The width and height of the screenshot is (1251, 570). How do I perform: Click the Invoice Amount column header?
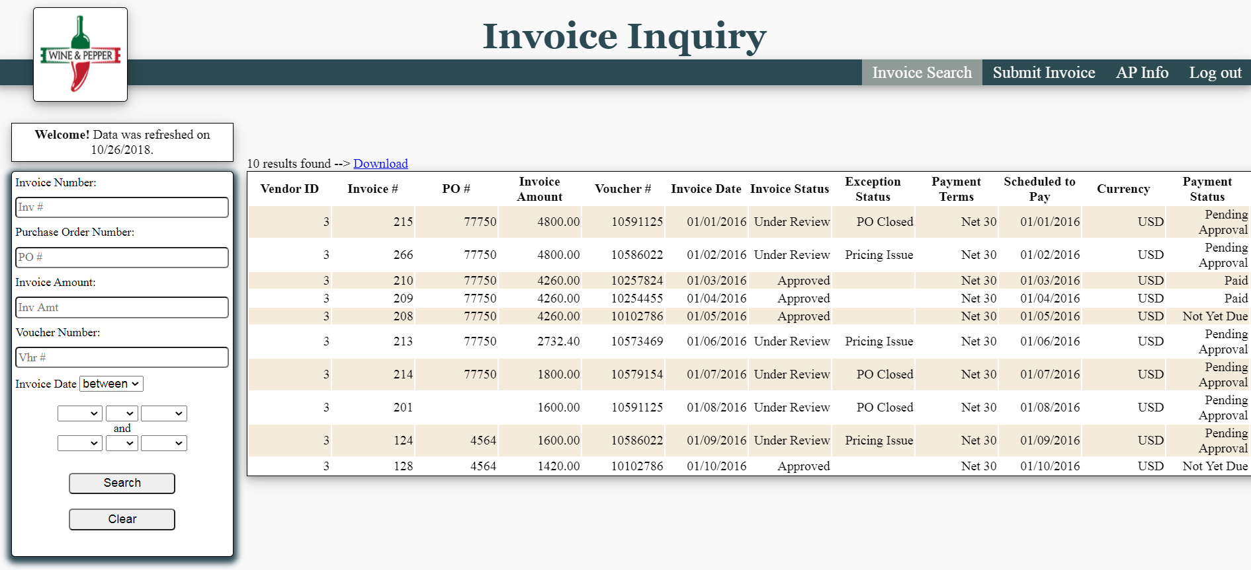(539, 189)
